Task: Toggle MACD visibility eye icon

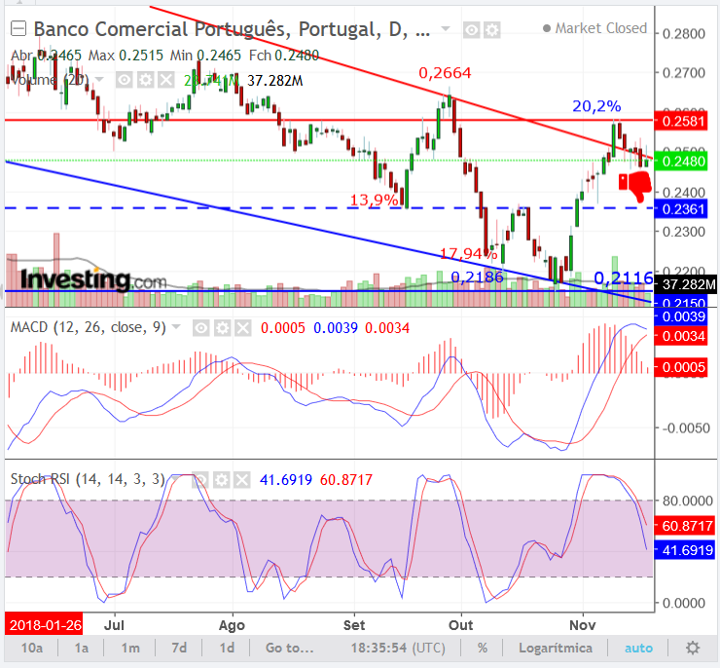Action: pyautogui.click(x=201, y=328)
